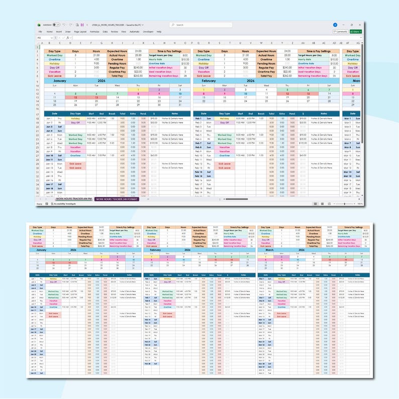Click the Excel app logo icon
The width and height of the screenshot is (399, 399).
pyautogui.click(x=39, y=25)
